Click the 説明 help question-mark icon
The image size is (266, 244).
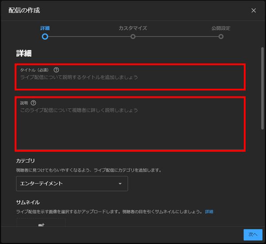tap(33, 103)
